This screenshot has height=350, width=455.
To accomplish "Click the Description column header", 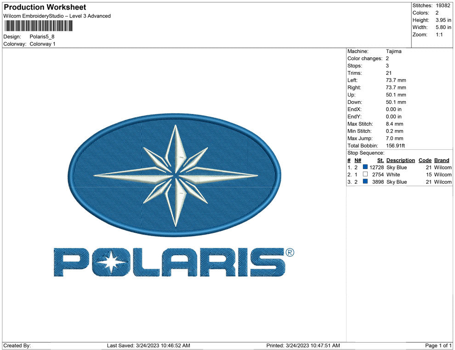I will coord(400,160).
